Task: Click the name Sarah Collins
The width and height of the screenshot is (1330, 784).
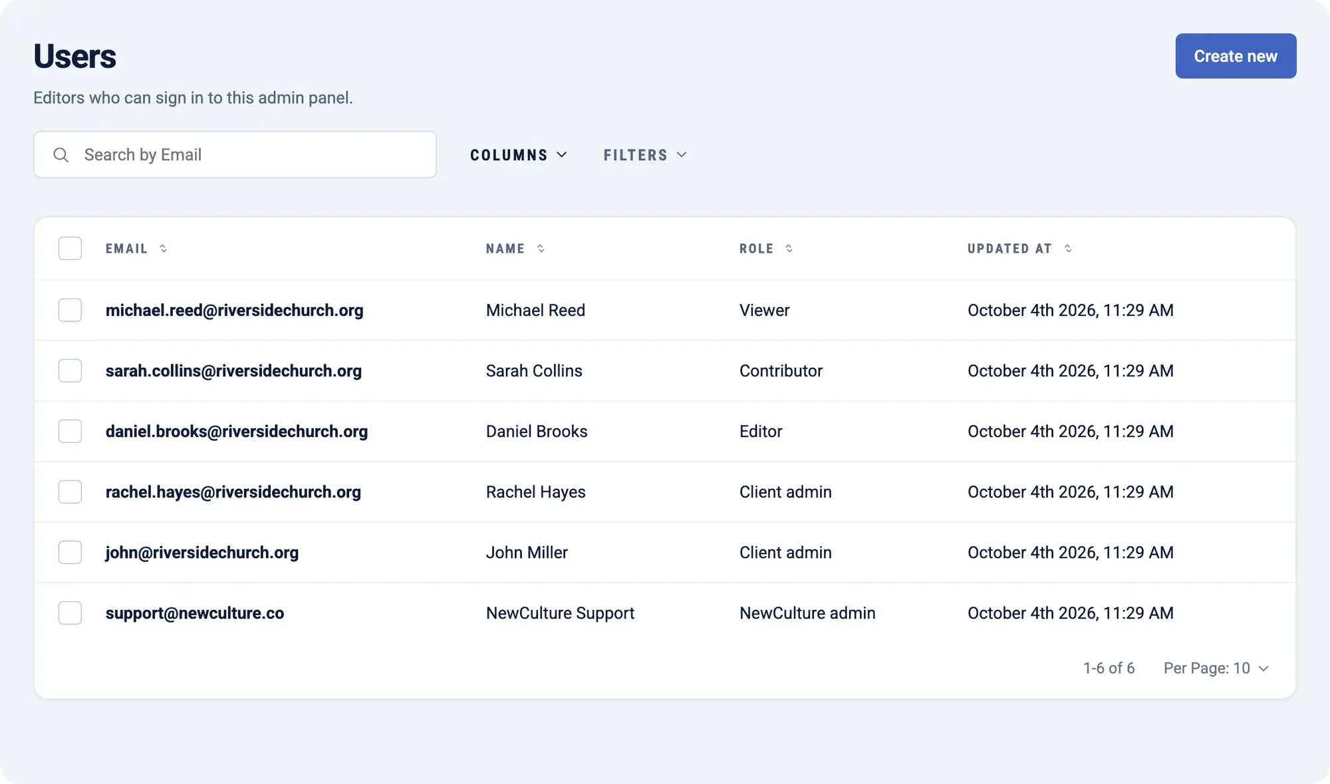Action: (534, 371)
